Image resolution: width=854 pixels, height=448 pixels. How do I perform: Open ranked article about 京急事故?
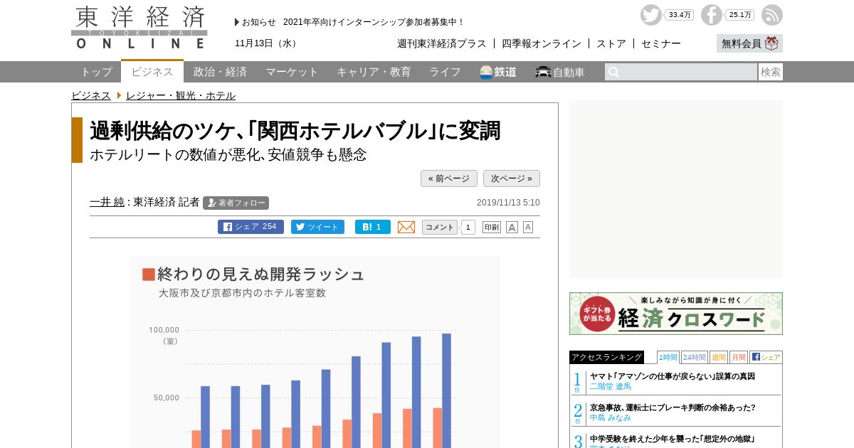[x=673, y=407]
